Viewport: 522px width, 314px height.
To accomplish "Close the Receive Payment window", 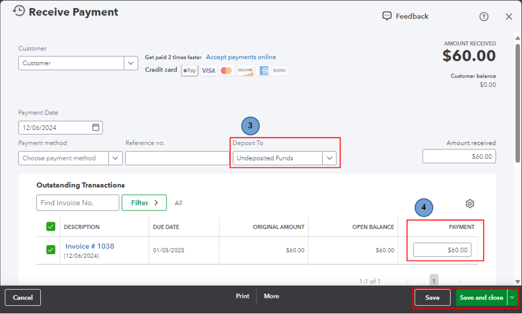I will [x=509, y=17].
